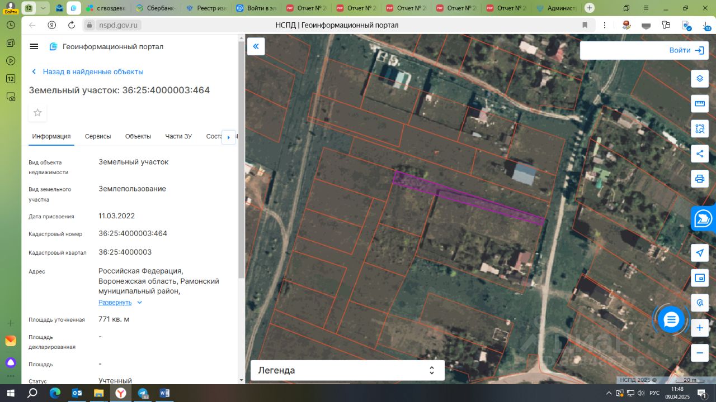Switch to the Сервисы tab
Screen dimensions: 716x402
click(98, 136)
